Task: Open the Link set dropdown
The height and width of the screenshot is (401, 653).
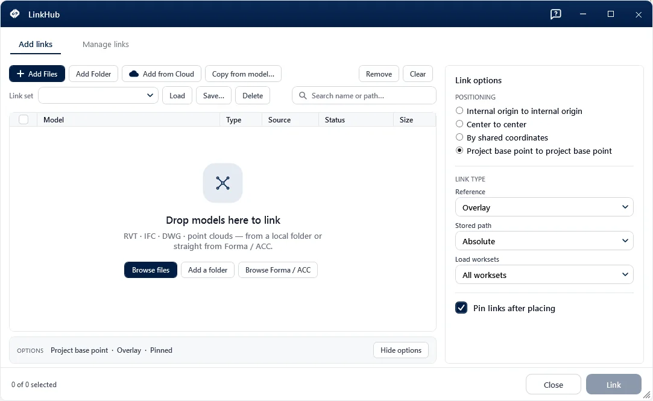Action: tap(98, 95)
